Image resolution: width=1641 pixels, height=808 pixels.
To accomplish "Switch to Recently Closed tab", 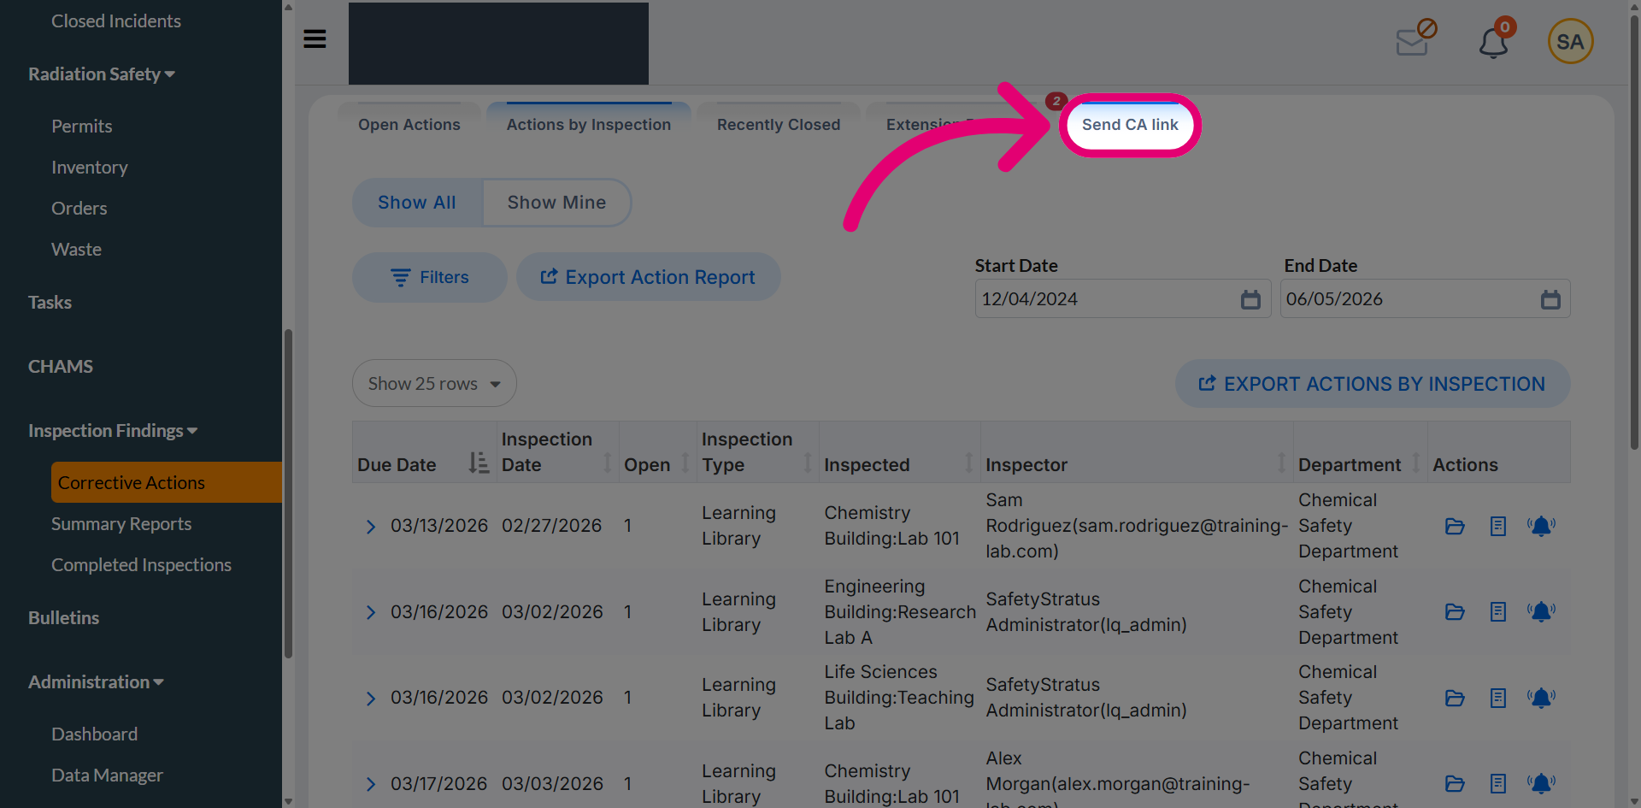I will (x=779, y=125).
